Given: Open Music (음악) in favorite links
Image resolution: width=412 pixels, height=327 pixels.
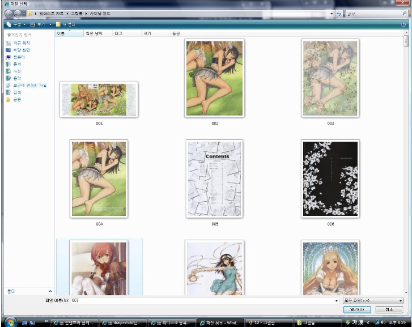Looking at the screenshot, I should pos(16,78).
